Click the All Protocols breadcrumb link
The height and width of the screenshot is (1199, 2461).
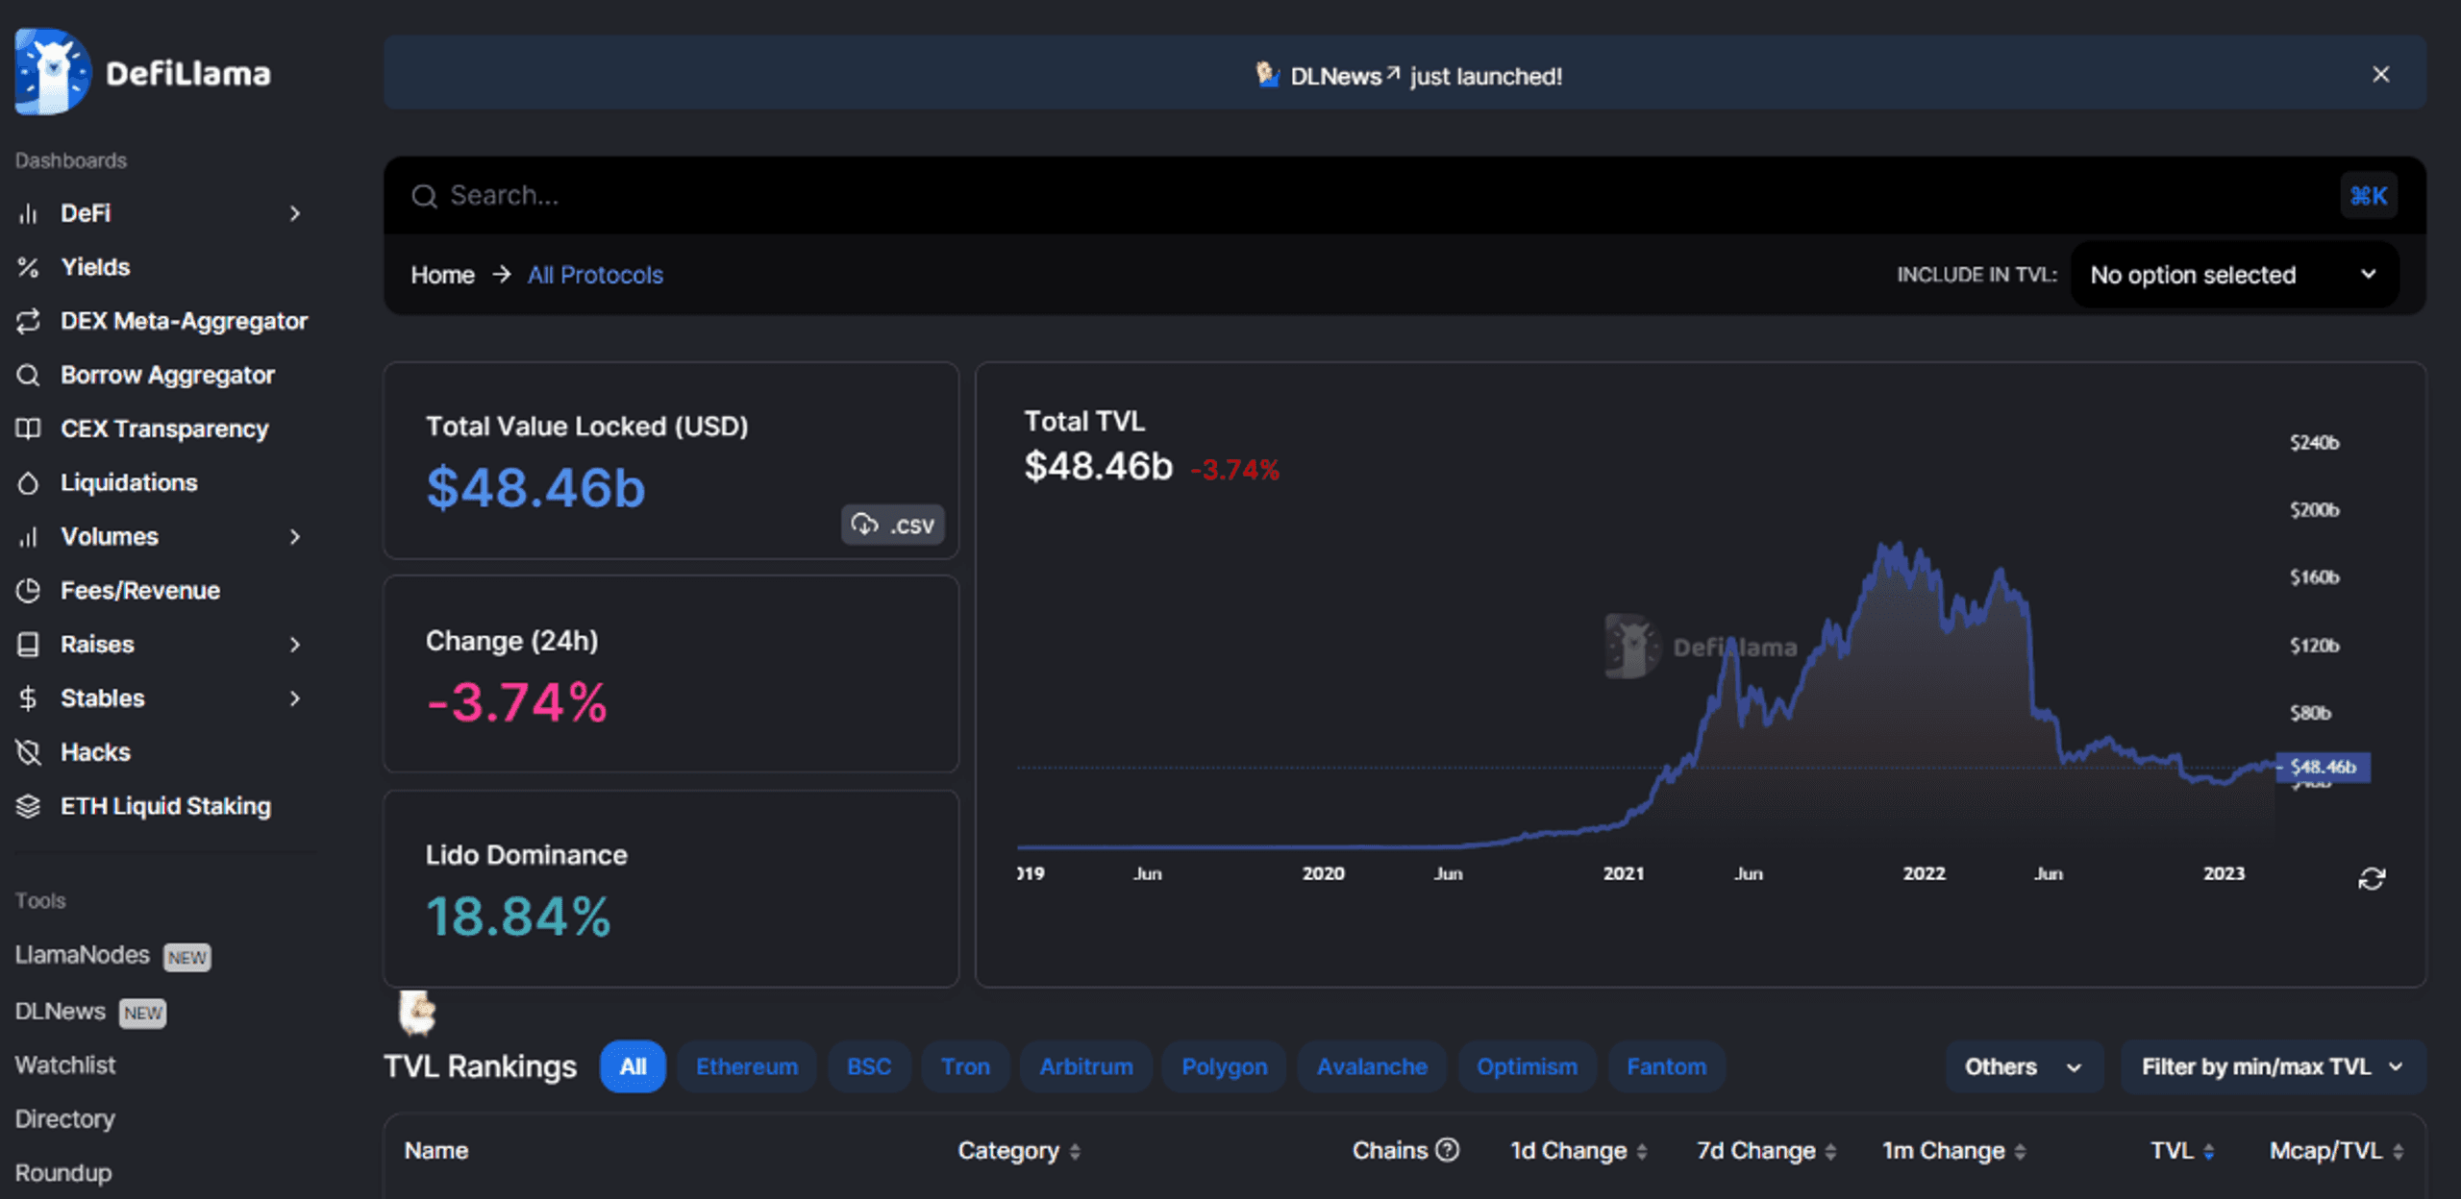[595, 275]
